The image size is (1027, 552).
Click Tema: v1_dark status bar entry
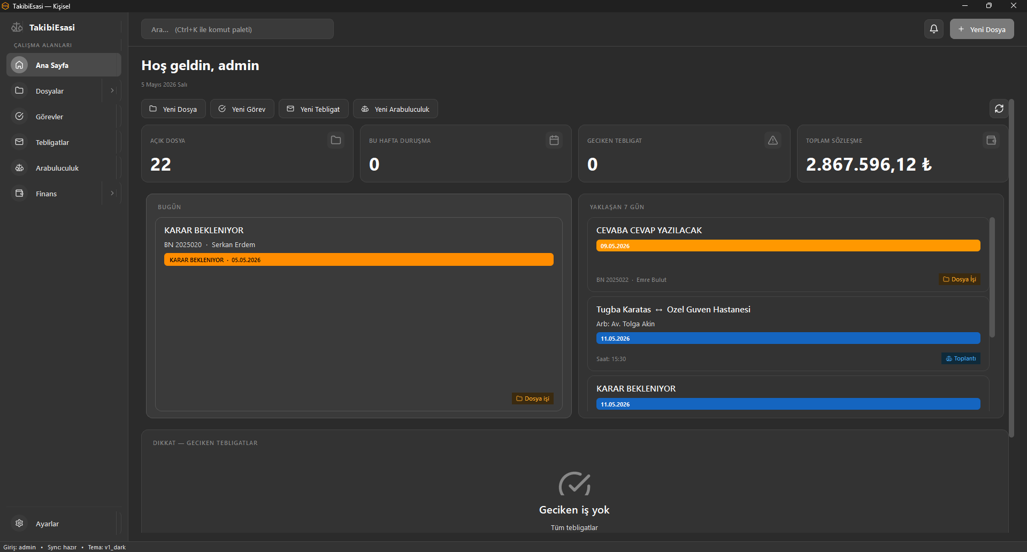pos(107,547)
